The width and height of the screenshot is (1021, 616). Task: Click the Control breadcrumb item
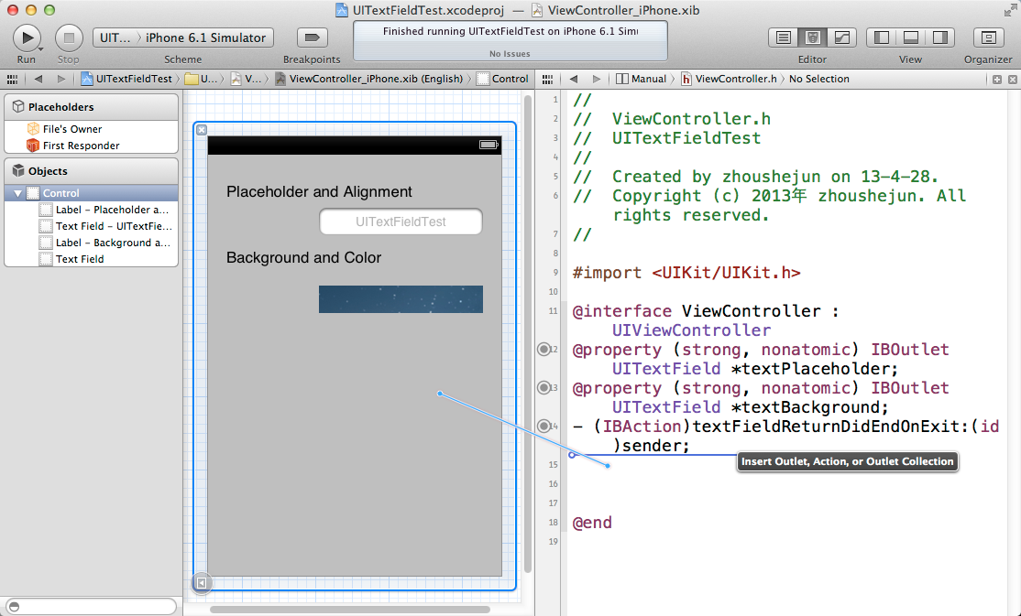502,79
